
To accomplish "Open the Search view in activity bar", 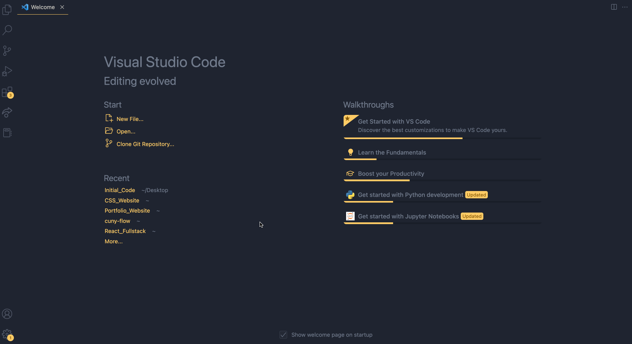I will (7, 30).
